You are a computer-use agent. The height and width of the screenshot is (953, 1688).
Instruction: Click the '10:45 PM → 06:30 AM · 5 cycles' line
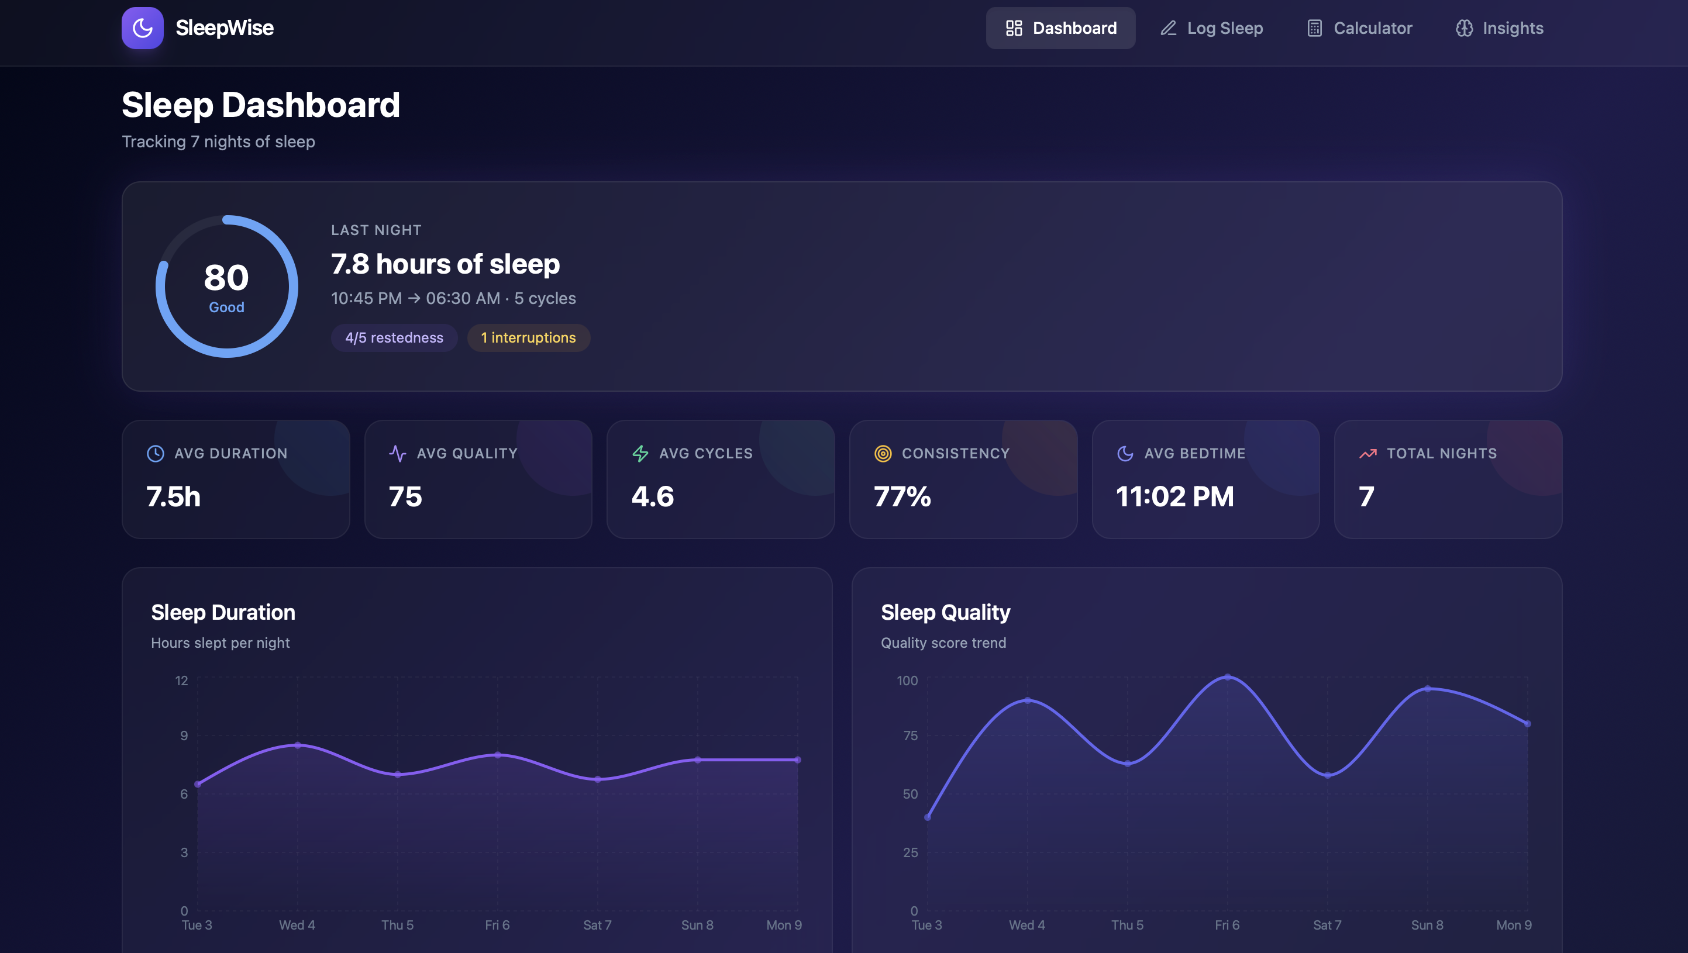click(453, 299)
